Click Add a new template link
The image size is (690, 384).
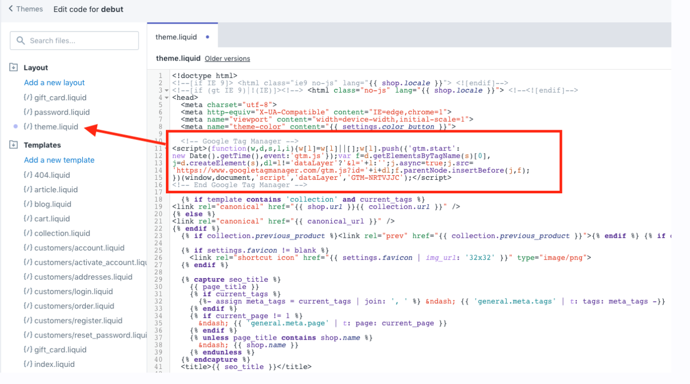pyautogui.click(x=59, y=160)
